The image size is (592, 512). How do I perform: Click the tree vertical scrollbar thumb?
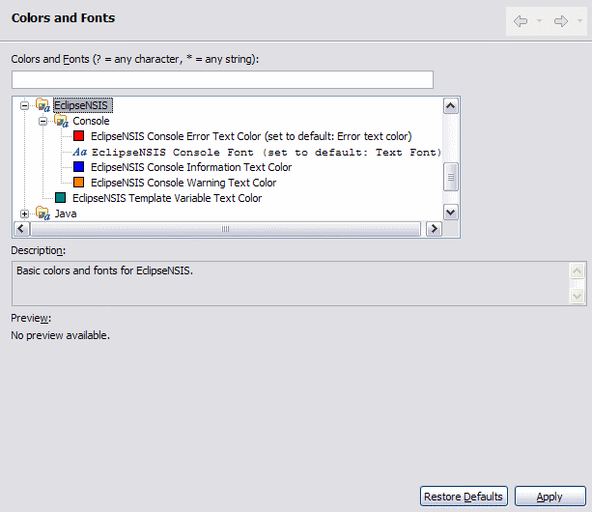click(450, 177)
